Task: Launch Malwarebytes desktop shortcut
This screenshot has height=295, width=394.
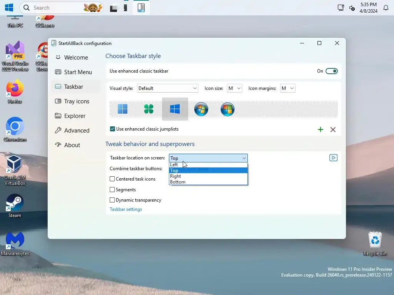Action: tap(15, 244)
